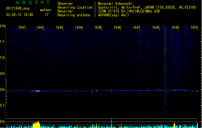Click the 0.6 kHz axis label
Image resolution: width=202 pixels, height=128 pixels.
tap(2, 122)
